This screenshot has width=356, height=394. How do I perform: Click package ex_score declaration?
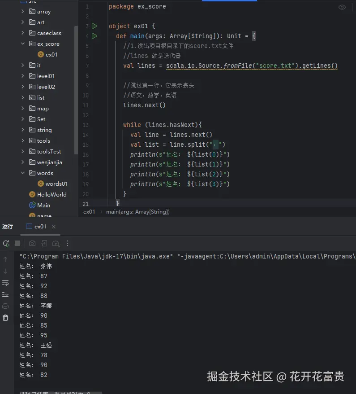click(137, 7)
